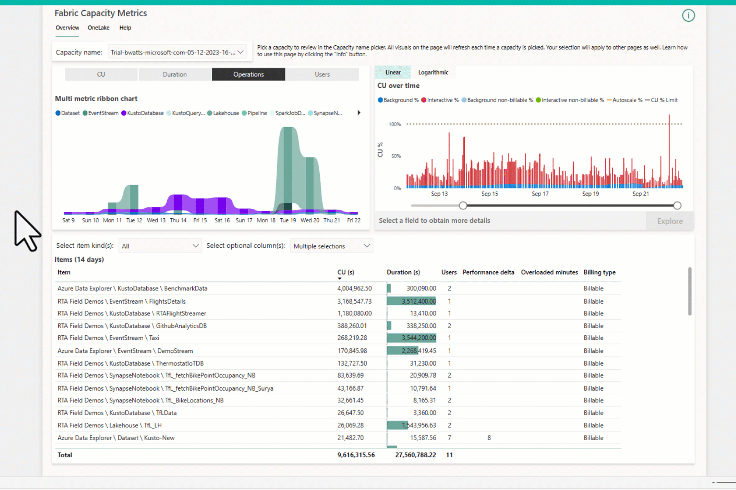Expand the Select item kind(s) dropdown
This screenshot has width=736, height=490.
(x=160, y=246)
